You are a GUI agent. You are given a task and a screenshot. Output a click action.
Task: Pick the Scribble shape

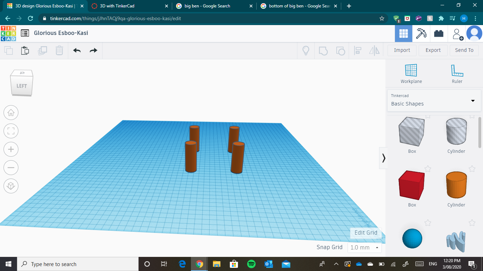(456, 242)
